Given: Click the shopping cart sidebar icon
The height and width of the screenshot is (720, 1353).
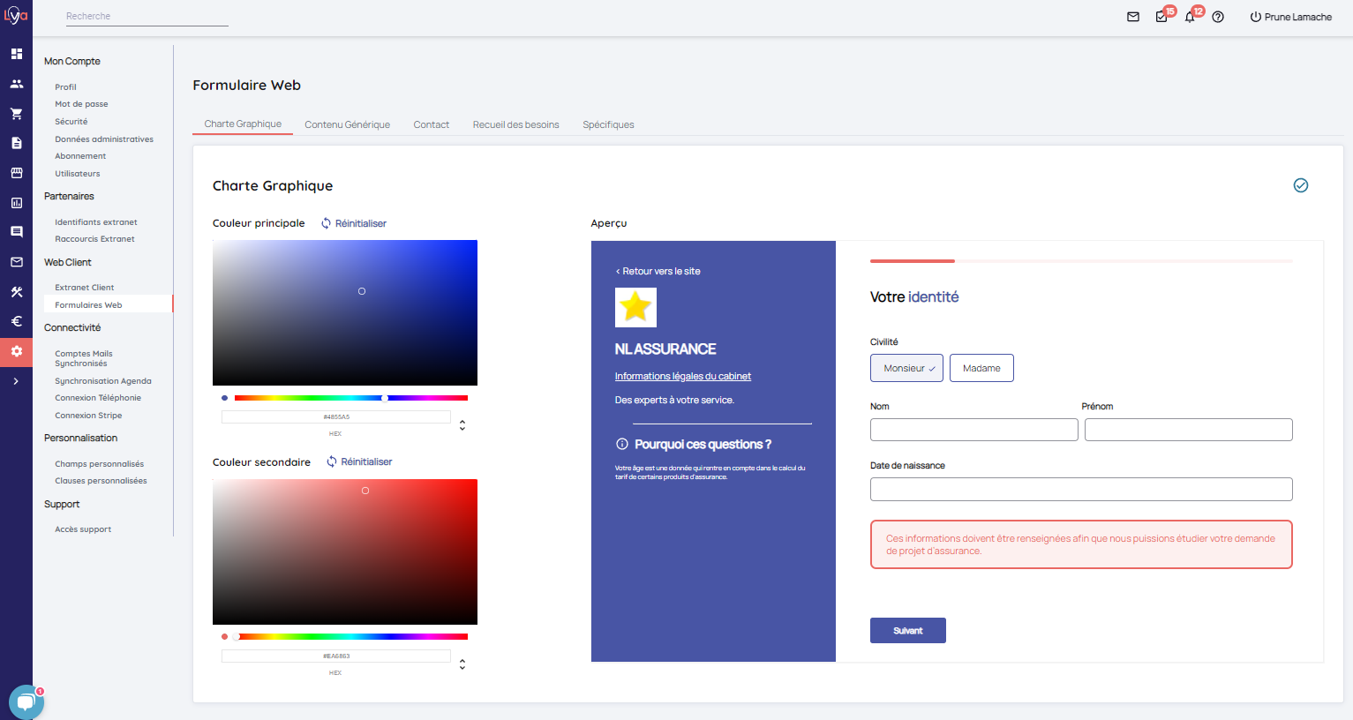Looking at the screenshot, I should click(x=16, y=114).
